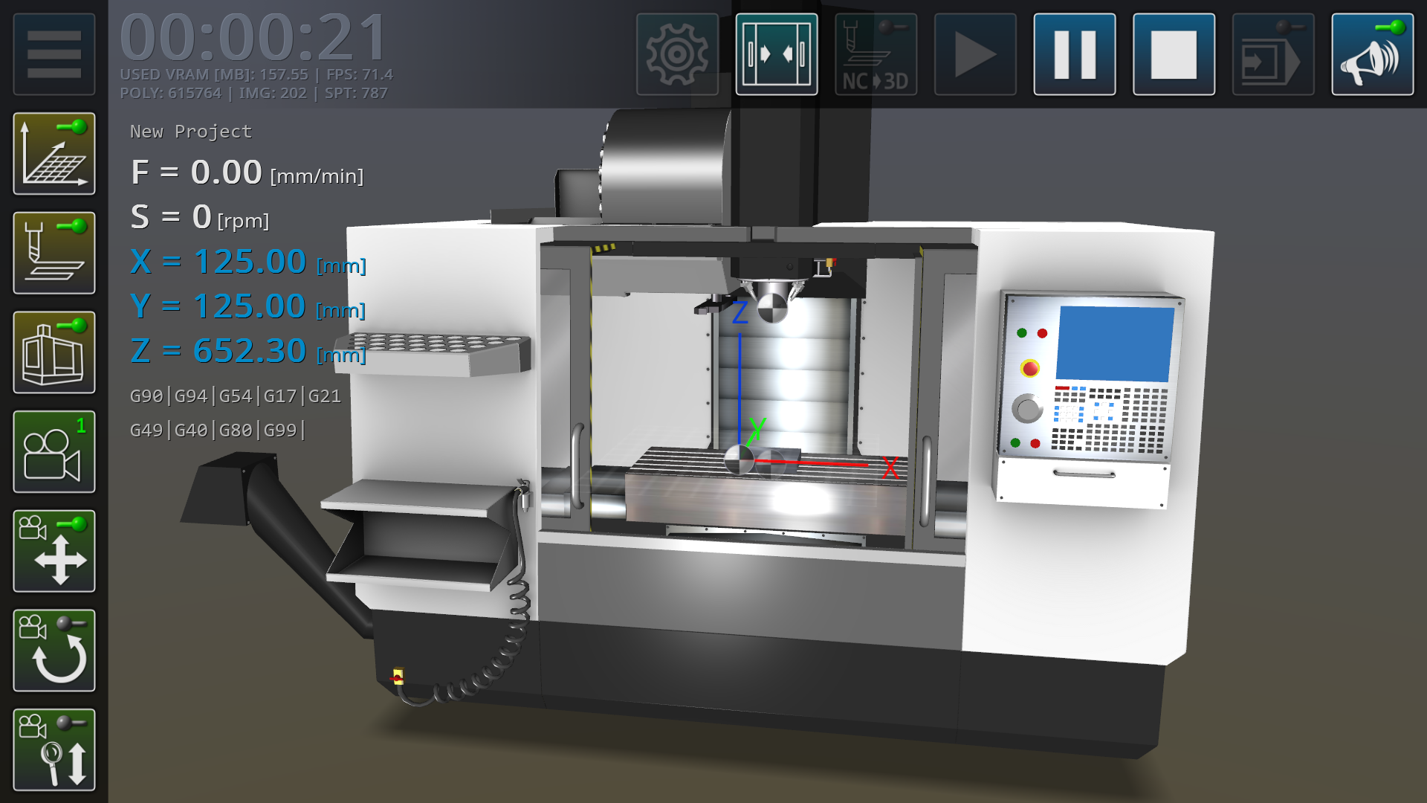
Task: Select the camera zoom tool
Action: point(54,749)
